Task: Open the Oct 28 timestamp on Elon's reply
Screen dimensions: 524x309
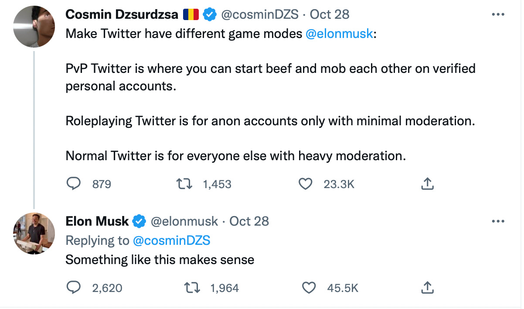Action: click(x=249, y=221)
